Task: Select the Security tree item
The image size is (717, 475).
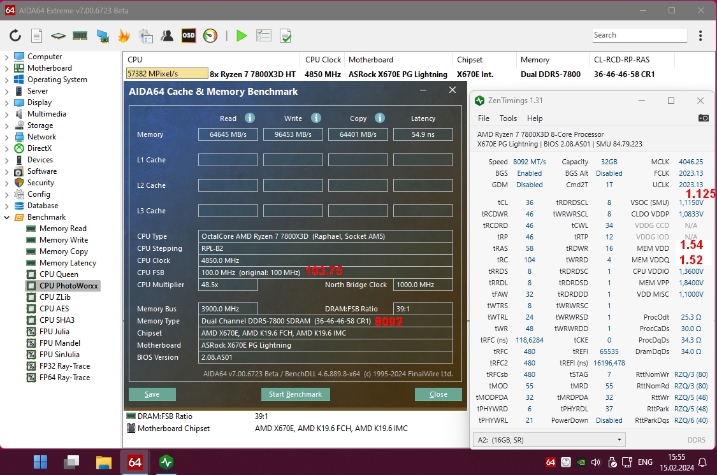Action: click(41, 183)
